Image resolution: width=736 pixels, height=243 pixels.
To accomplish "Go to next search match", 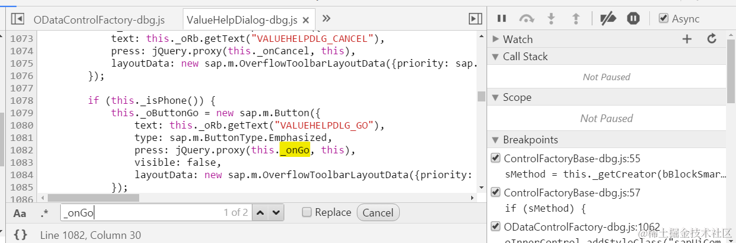I will 277,212.
